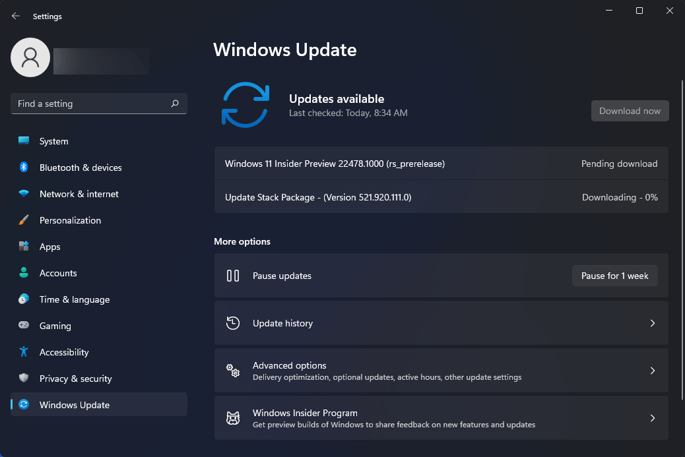Click the Delivery optimization description text
Viewport: 685px width, 457px height.
[387, 377]
